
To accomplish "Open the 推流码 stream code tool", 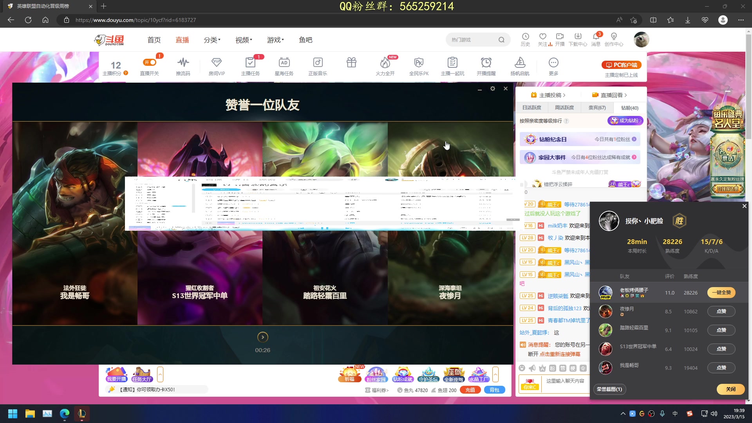I will pos(183,66).
